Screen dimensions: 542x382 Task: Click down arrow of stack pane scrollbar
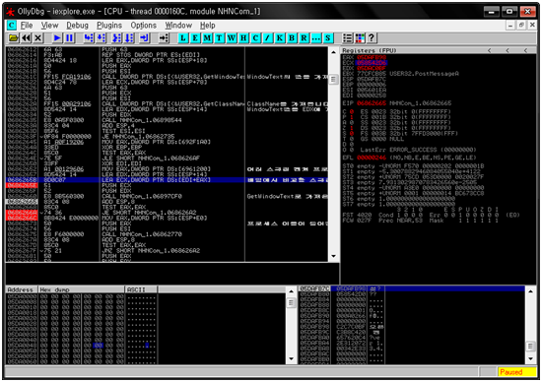point(530,358)
